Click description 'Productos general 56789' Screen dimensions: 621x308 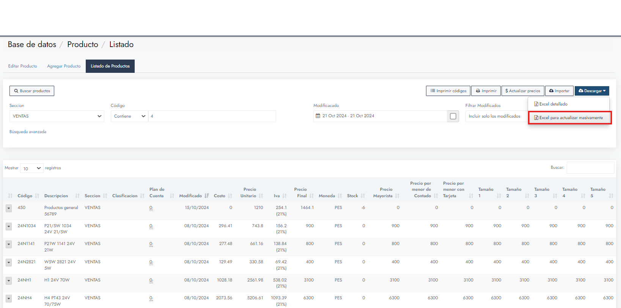tap(61, 211)
